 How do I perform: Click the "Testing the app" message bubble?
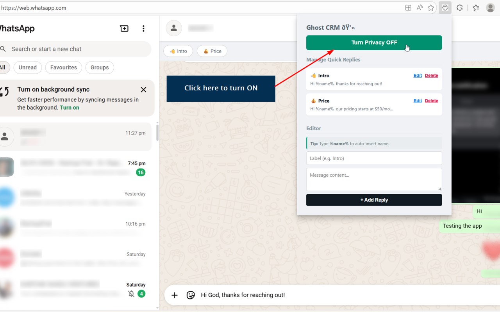pyautogui.click(x=470, y=226)
